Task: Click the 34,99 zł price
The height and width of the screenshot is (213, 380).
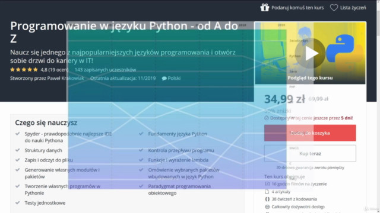Action: [284, 99]
